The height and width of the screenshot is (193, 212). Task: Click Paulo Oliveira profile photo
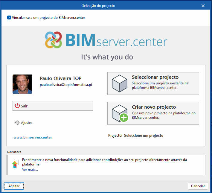click(x=22, y=84)
